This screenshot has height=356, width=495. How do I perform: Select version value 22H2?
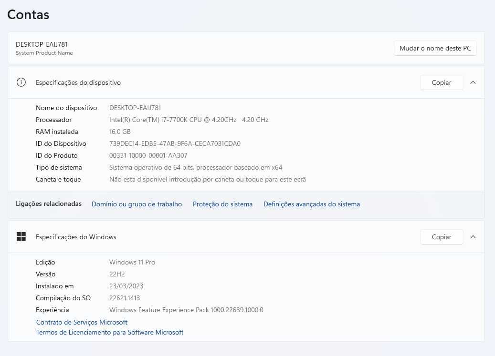(x=117, y=274)
